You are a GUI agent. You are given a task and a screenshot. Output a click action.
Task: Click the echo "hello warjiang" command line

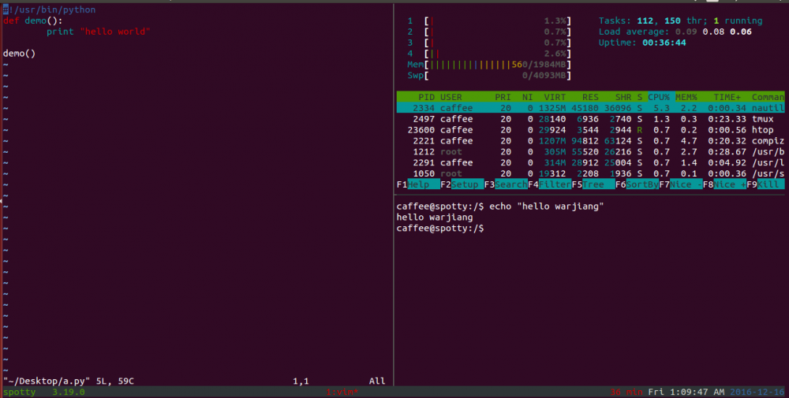pyautogui.click(x=500, y=206)
